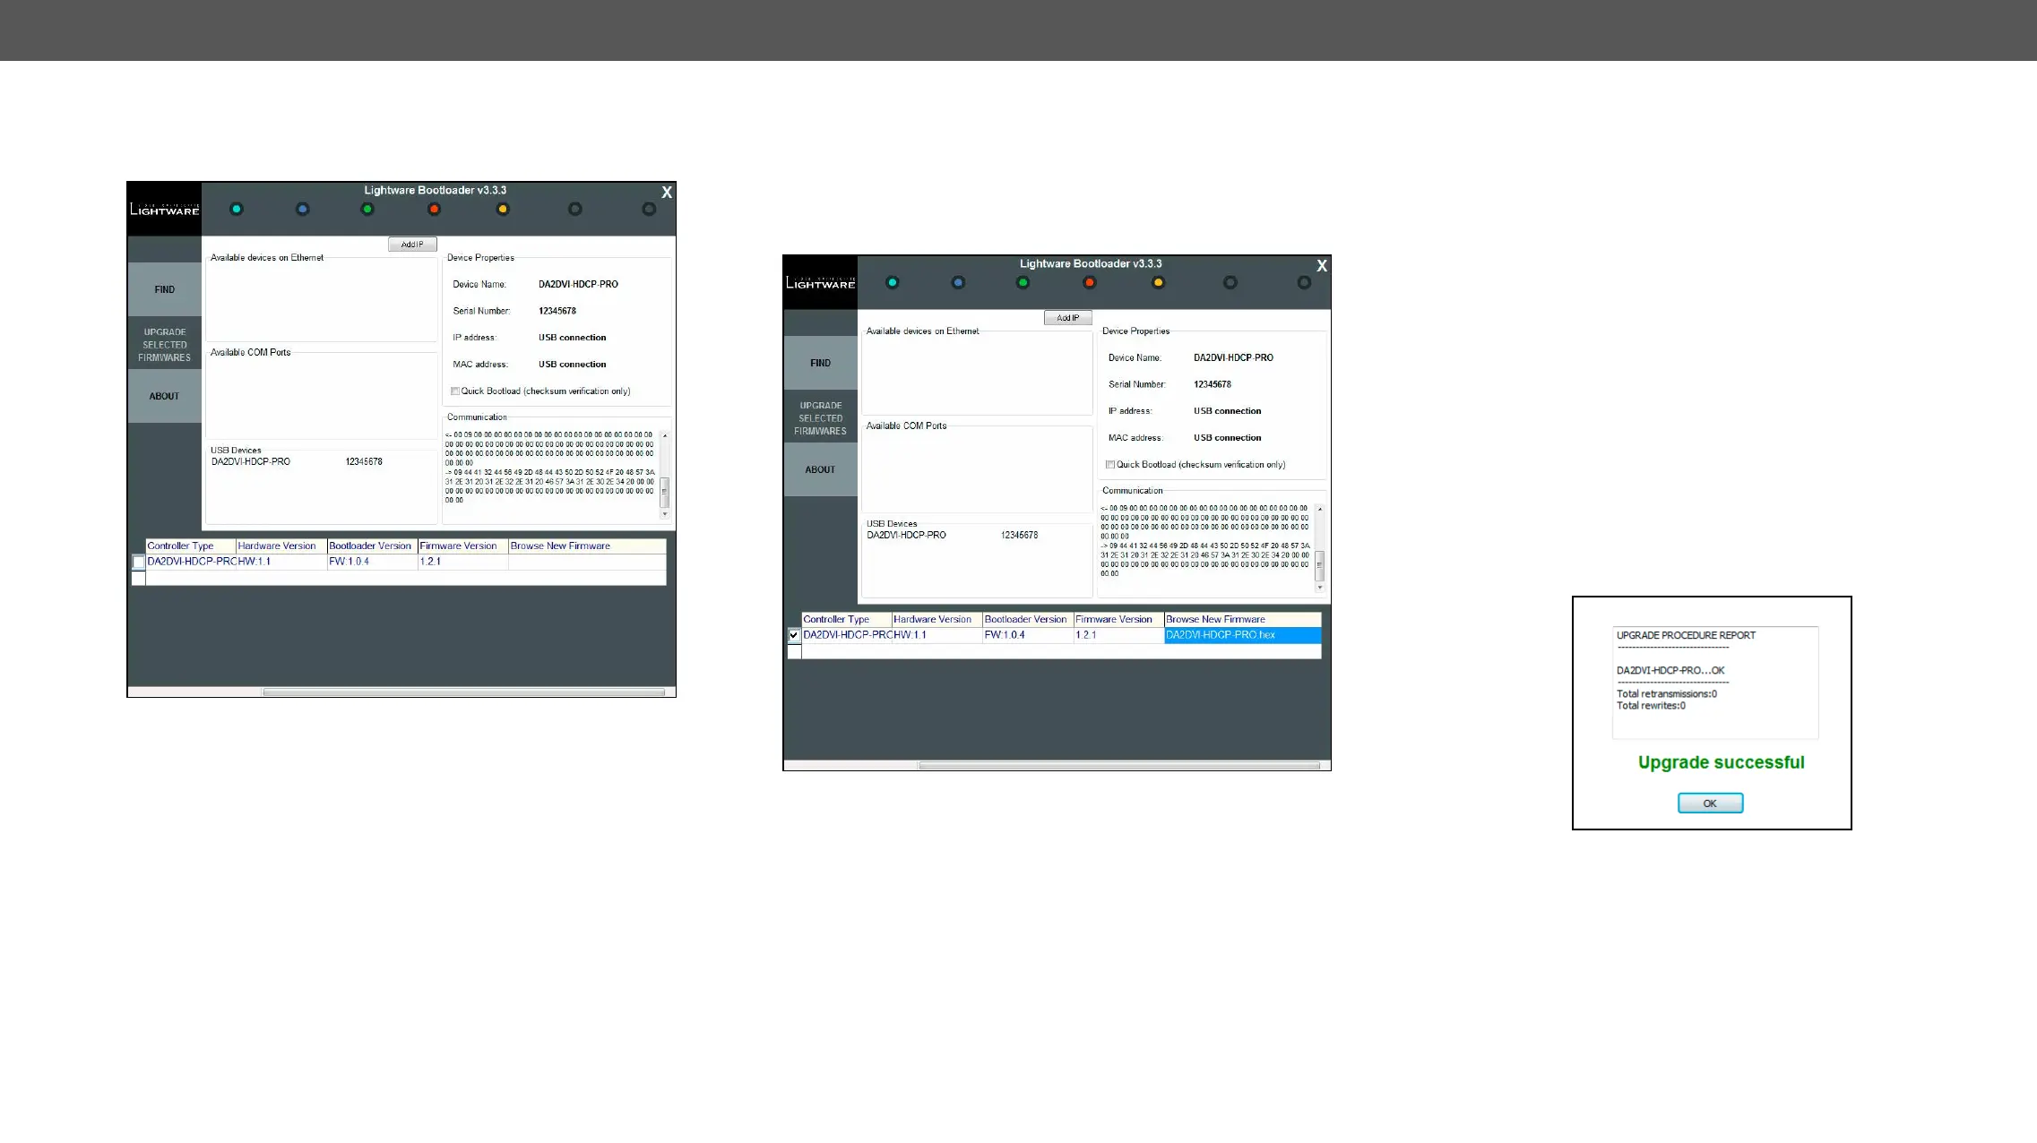Image resolution: width=2037 pixels, height=1143 pixels.
Task: Close the left Bootloader window with X
Action: tap(667, 193)
